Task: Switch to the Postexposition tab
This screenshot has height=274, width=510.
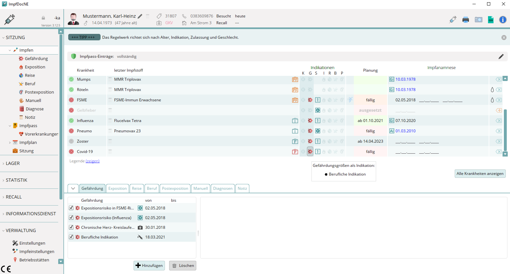Action: coord(175,188)
